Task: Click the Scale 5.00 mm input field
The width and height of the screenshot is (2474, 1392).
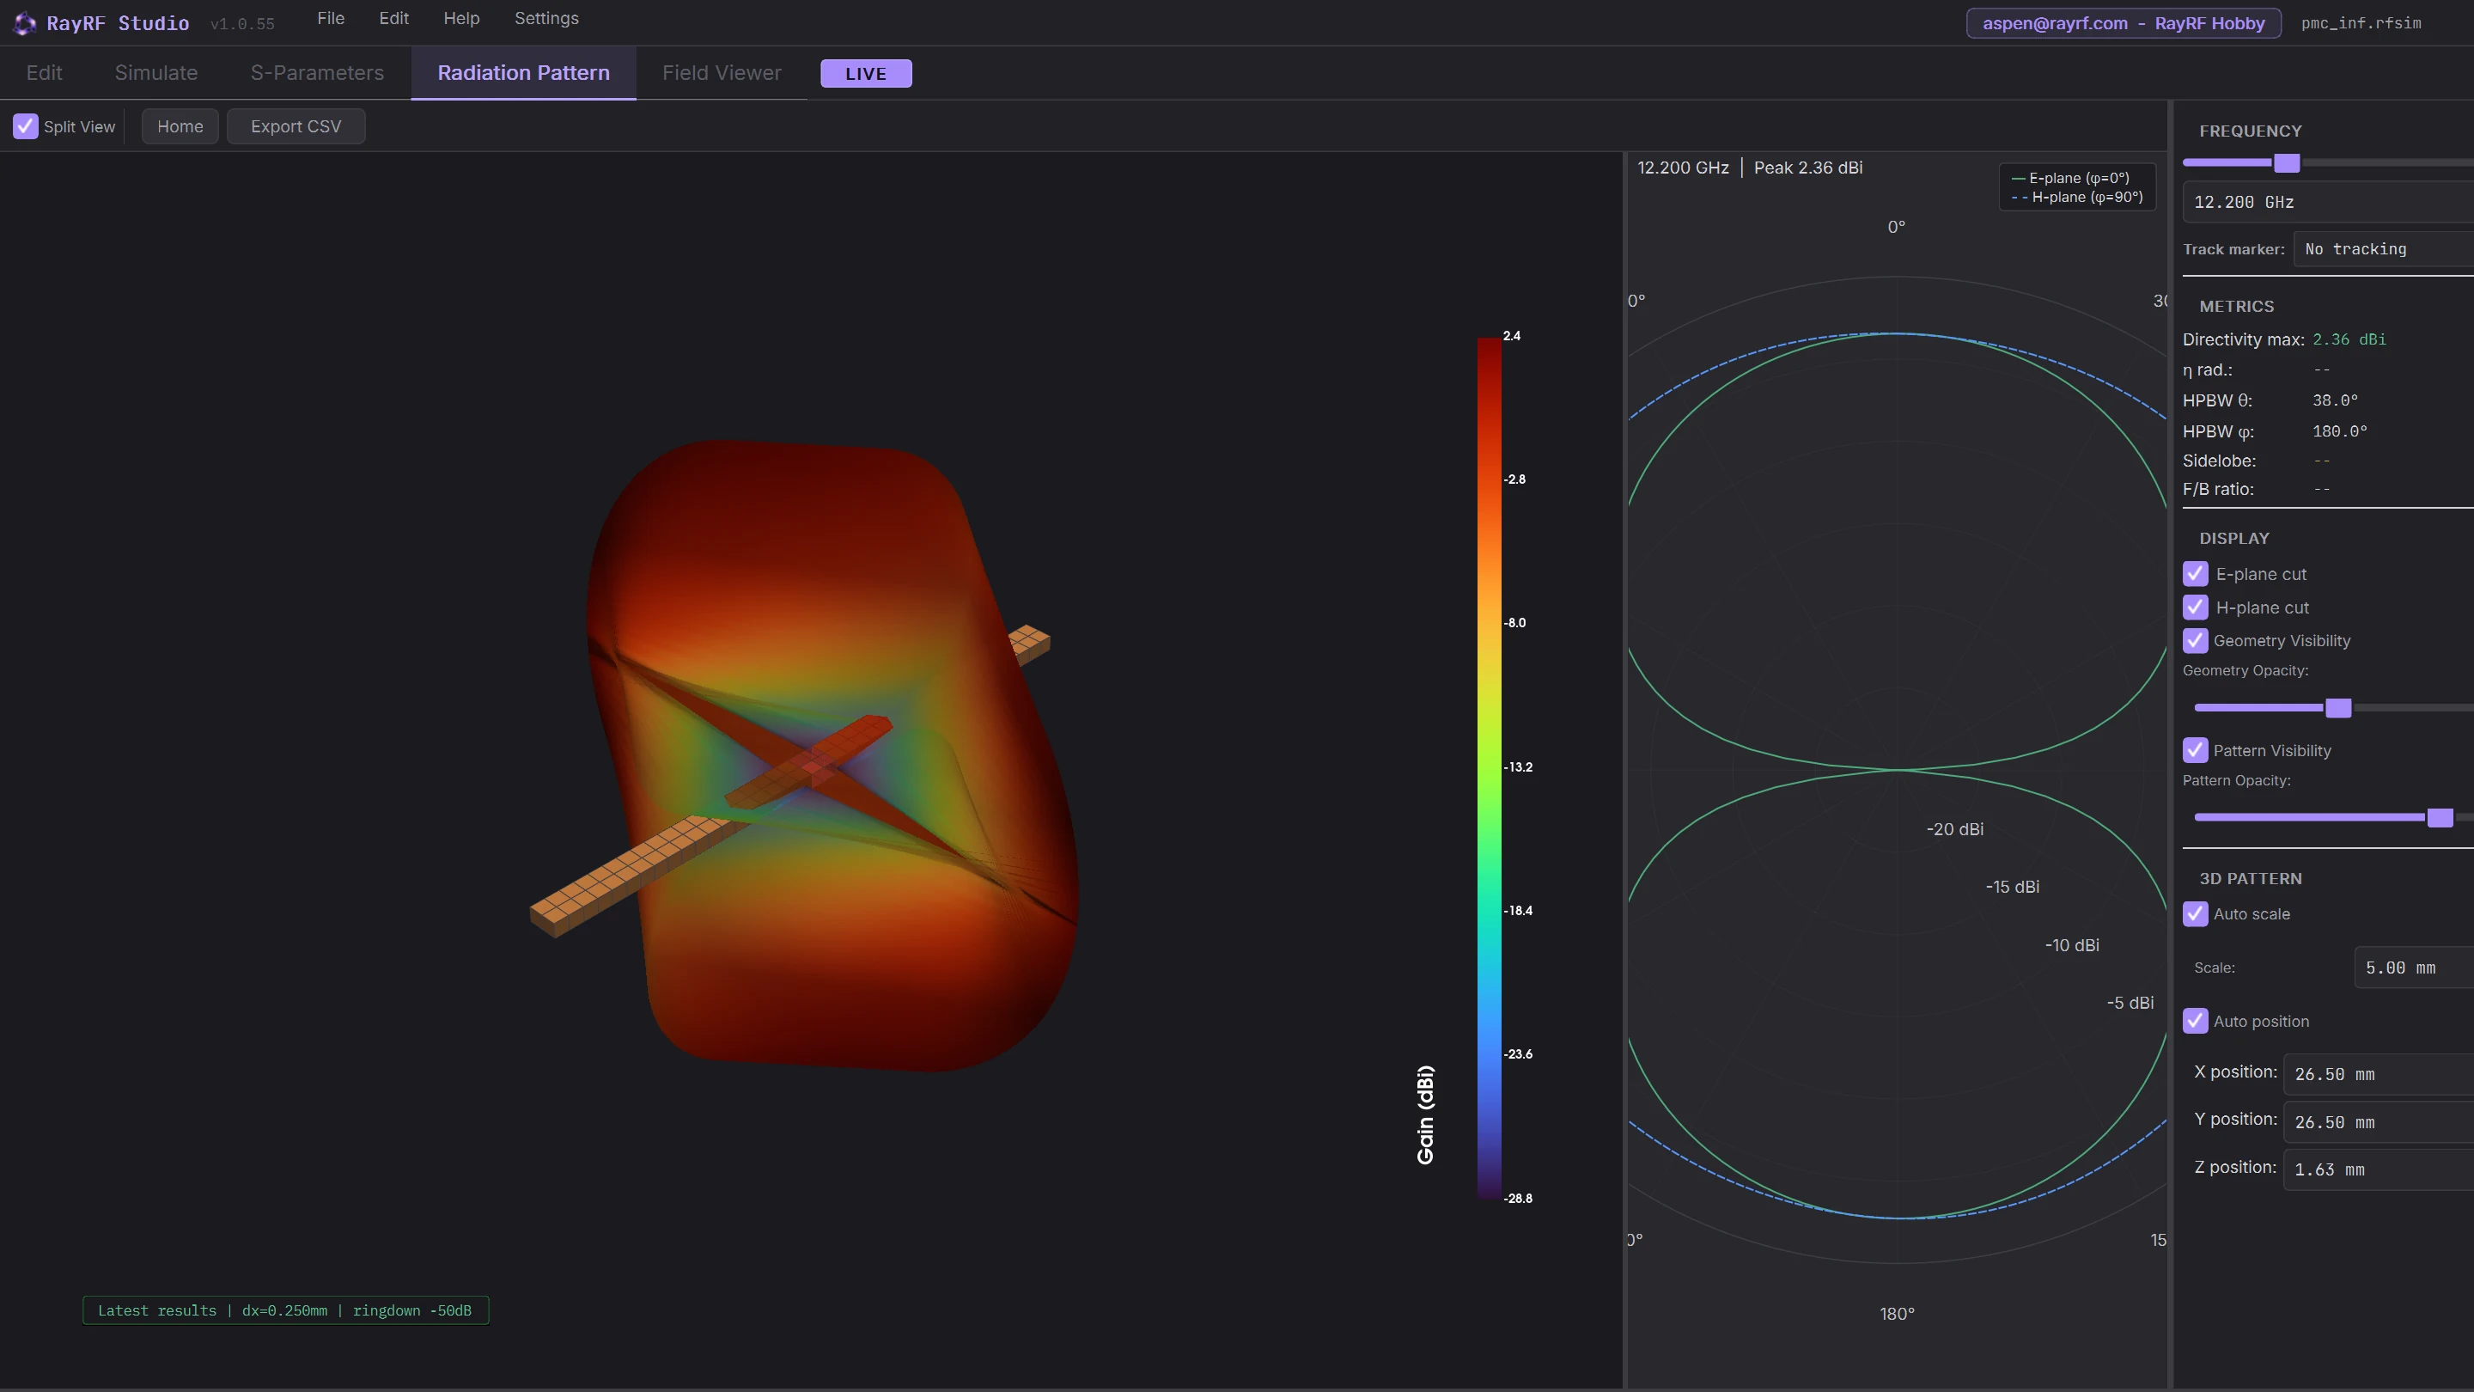Action: [2414, 968]
